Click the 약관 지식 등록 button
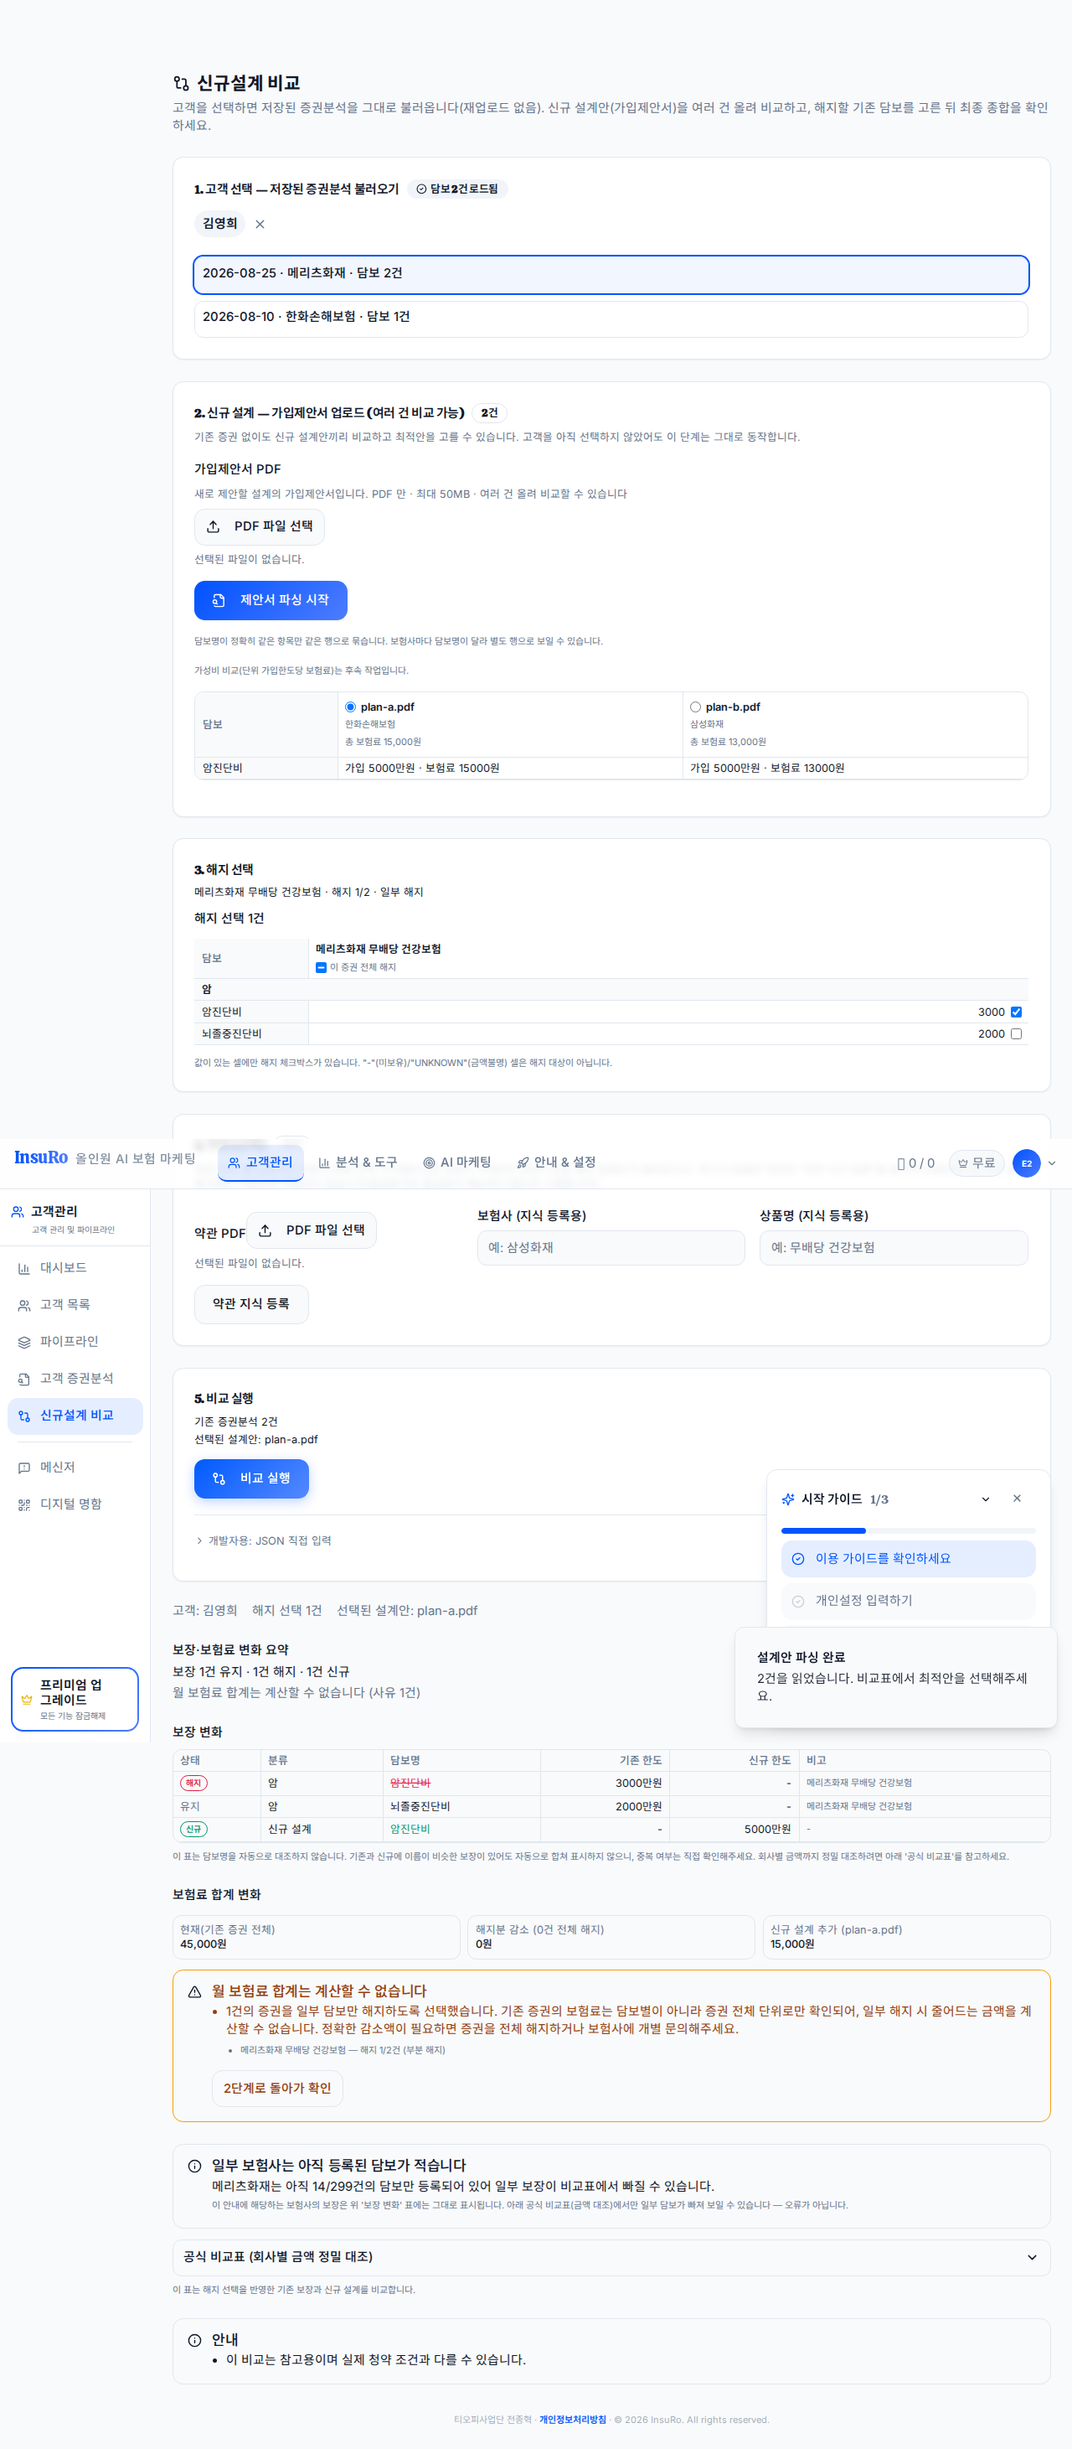This screenshot has height=2449, width=1072. coord(251,1304)
